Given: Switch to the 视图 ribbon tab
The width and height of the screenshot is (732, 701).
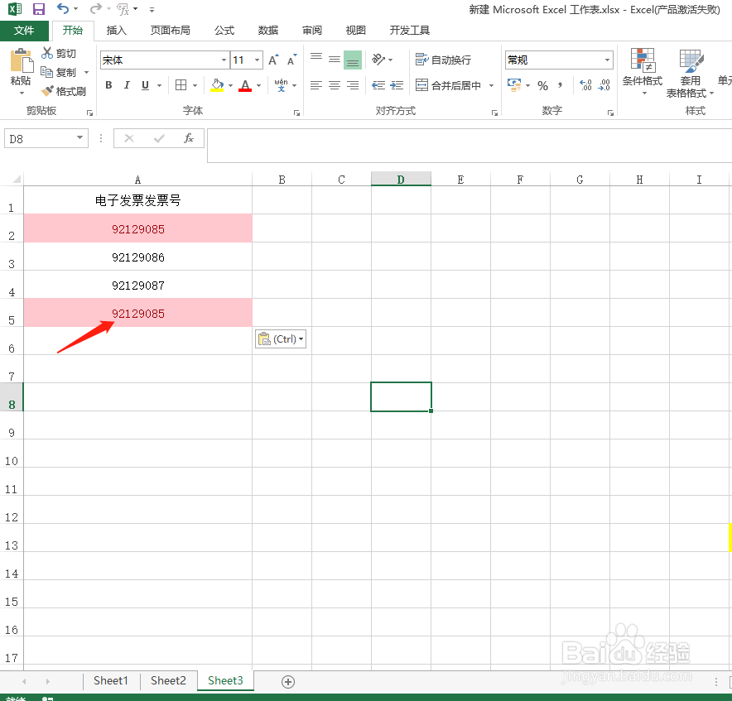Looking at the screenshot, I should (x=356, y=31).
